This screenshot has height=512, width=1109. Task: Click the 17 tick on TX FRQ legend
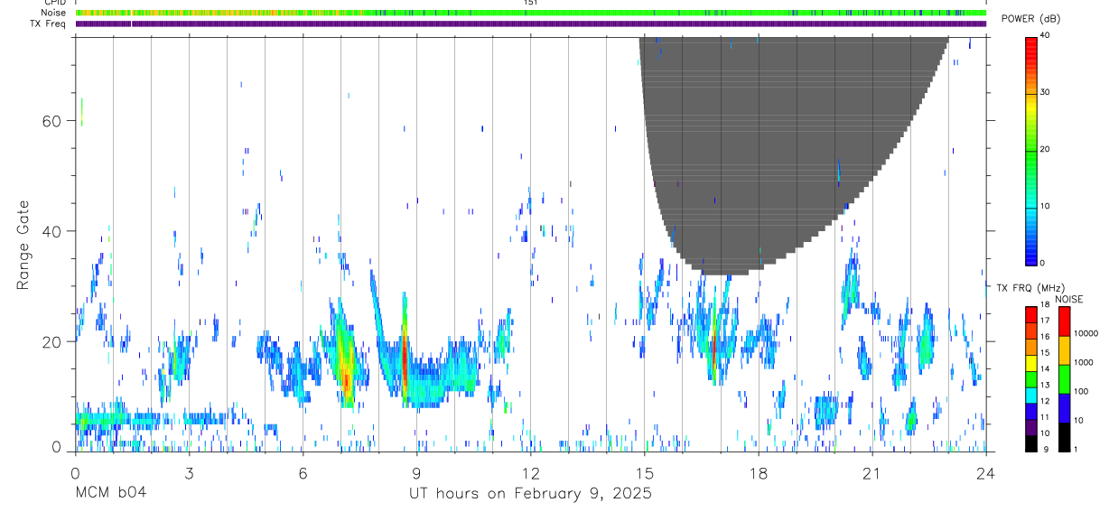click(x=1045, y=321)
